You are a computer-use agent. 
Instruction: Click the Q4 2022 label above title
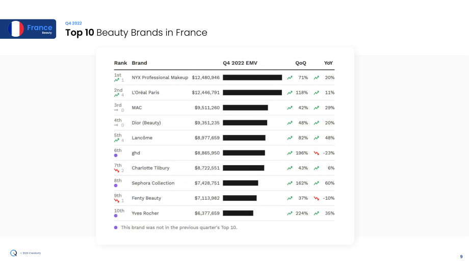click(73, 23)
